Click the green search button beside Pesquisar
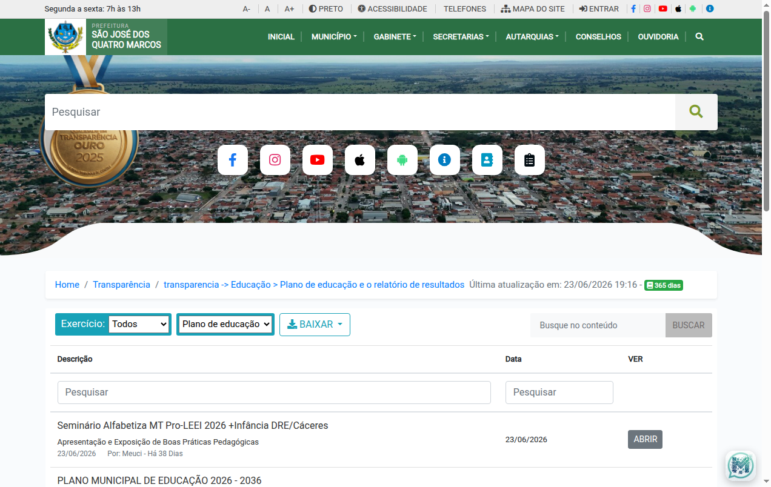The height and width of the screenshot is (487, 771). 696,111
